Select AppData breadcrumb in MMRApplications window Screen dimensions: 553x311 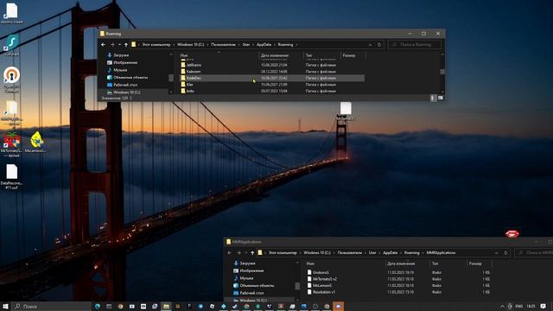390,253
